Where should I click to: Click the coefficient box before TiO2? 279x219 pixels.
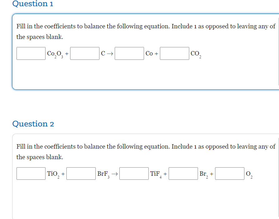(31, 174)
